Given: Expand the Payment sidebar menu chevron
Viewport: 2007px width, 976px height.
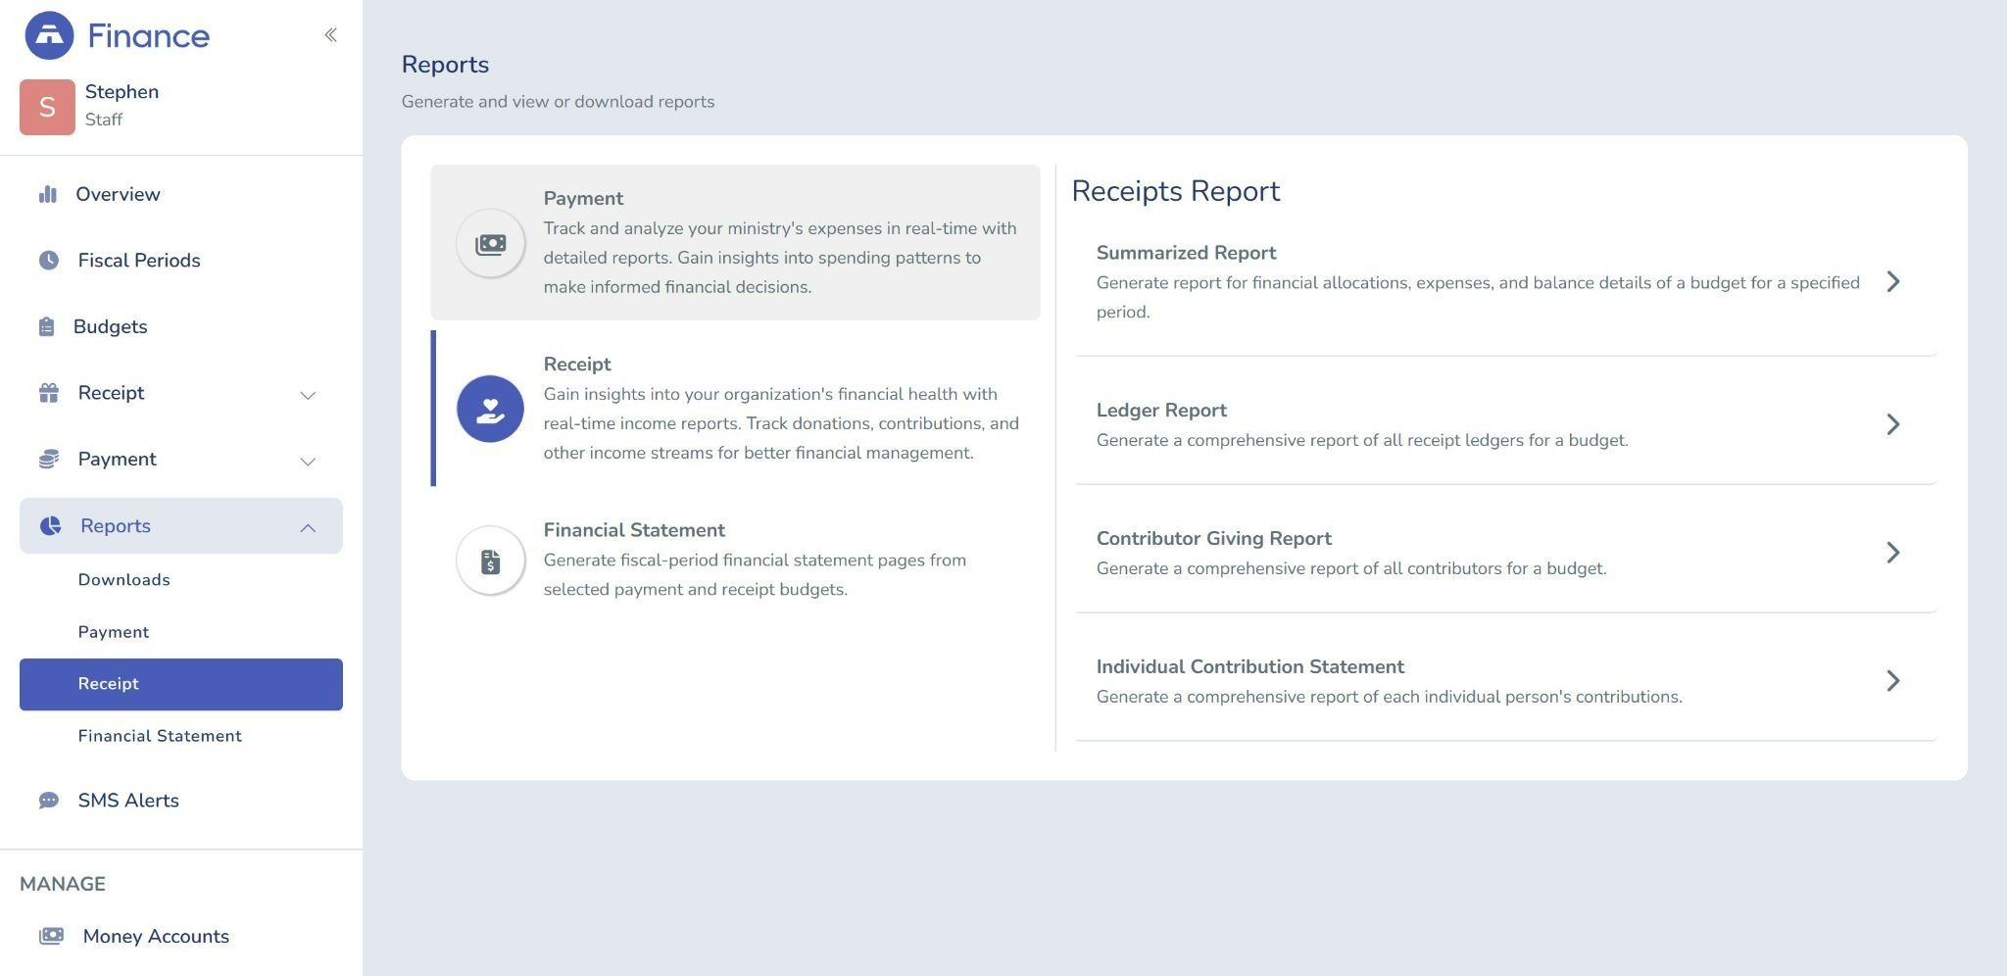Looking at the screenshot, I should click(308, 461).
